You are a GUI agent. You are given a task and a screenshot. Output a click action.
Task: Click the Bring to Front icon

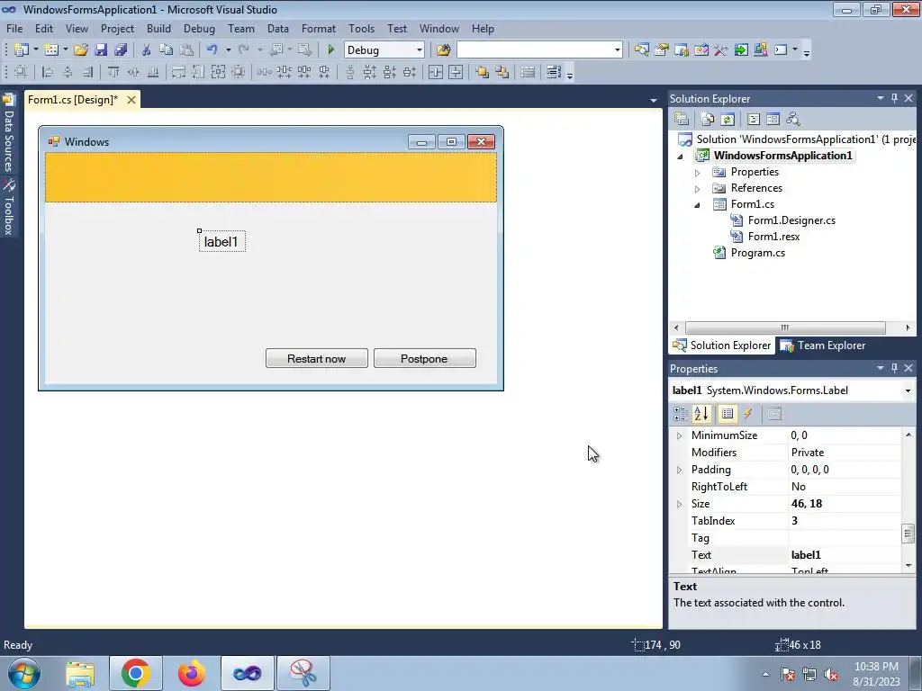[483, 72]
